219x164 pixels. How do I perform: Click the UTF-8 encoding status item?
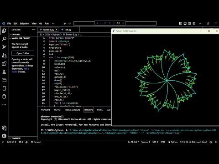[155, 142]
